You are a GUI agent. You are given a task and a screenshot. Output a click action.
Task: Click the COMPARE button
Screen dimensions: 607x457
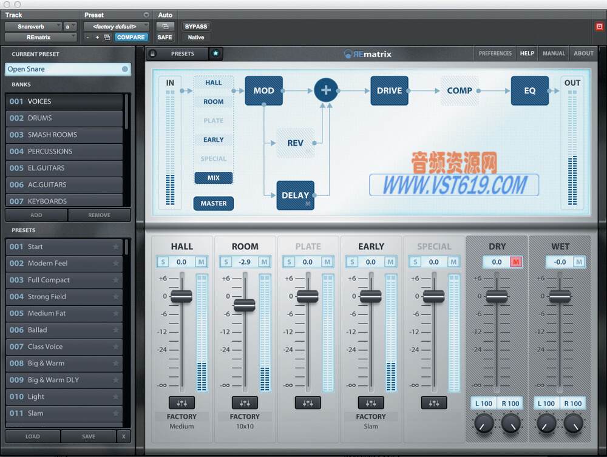(x=131, y=37)
